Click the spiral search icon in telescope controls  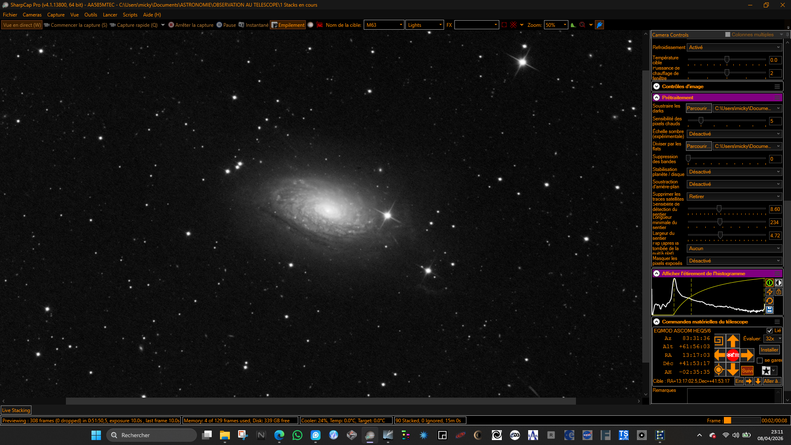point(719,341)
